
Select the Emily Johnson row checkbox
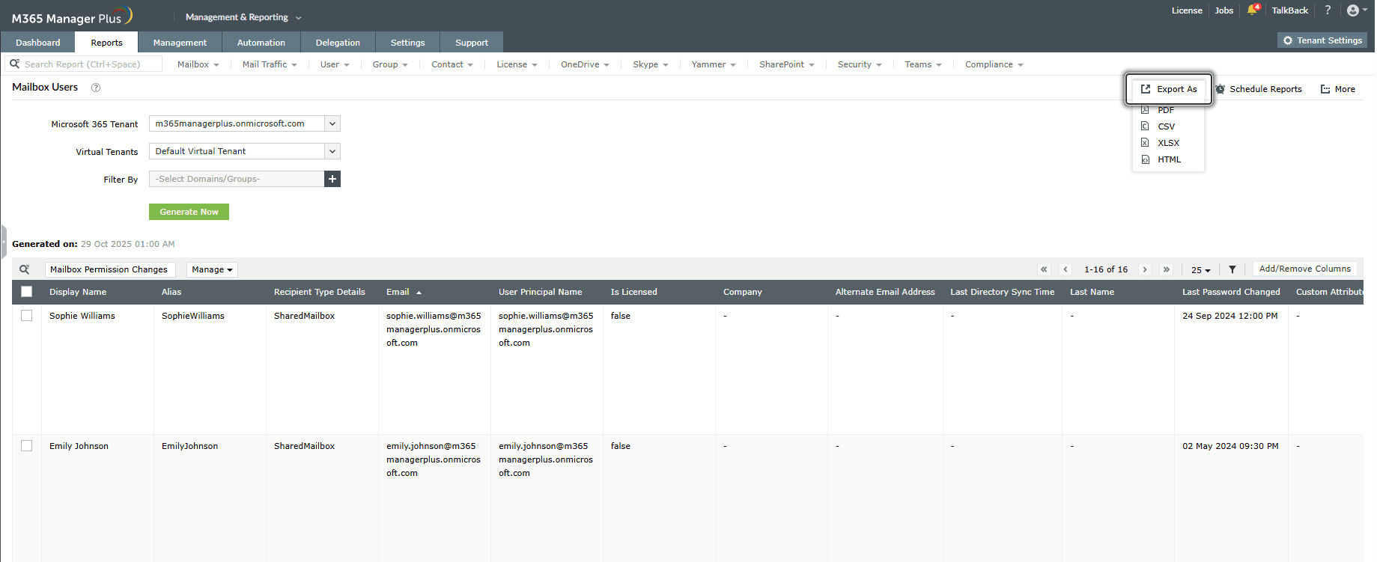coord(27,446)
